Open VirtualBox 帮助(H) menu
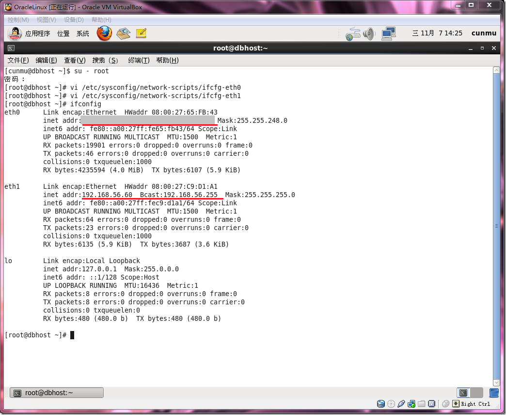 pyautogui.click(x=101, y=20)
